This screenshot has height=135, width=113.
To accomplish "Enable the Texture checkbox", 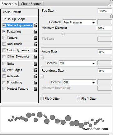I will click(x=4, y=37).
